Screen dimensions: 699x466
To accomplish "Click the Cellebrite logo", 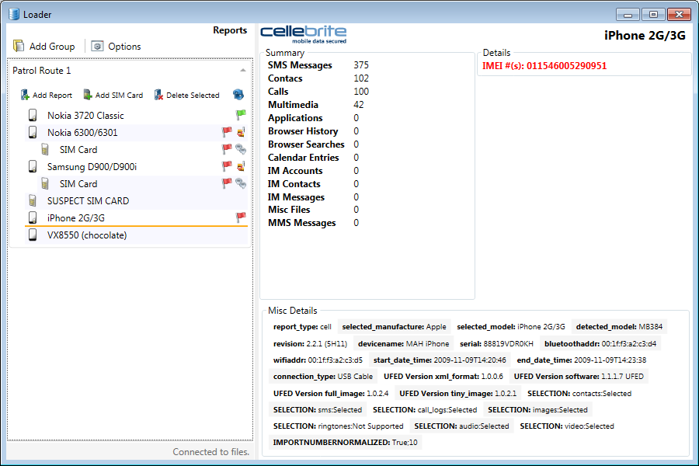I will (303, 34).
